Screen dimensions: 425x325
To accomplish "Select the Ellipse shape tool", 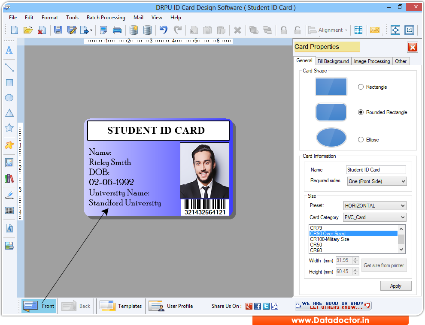I will [x=9, y=98].
